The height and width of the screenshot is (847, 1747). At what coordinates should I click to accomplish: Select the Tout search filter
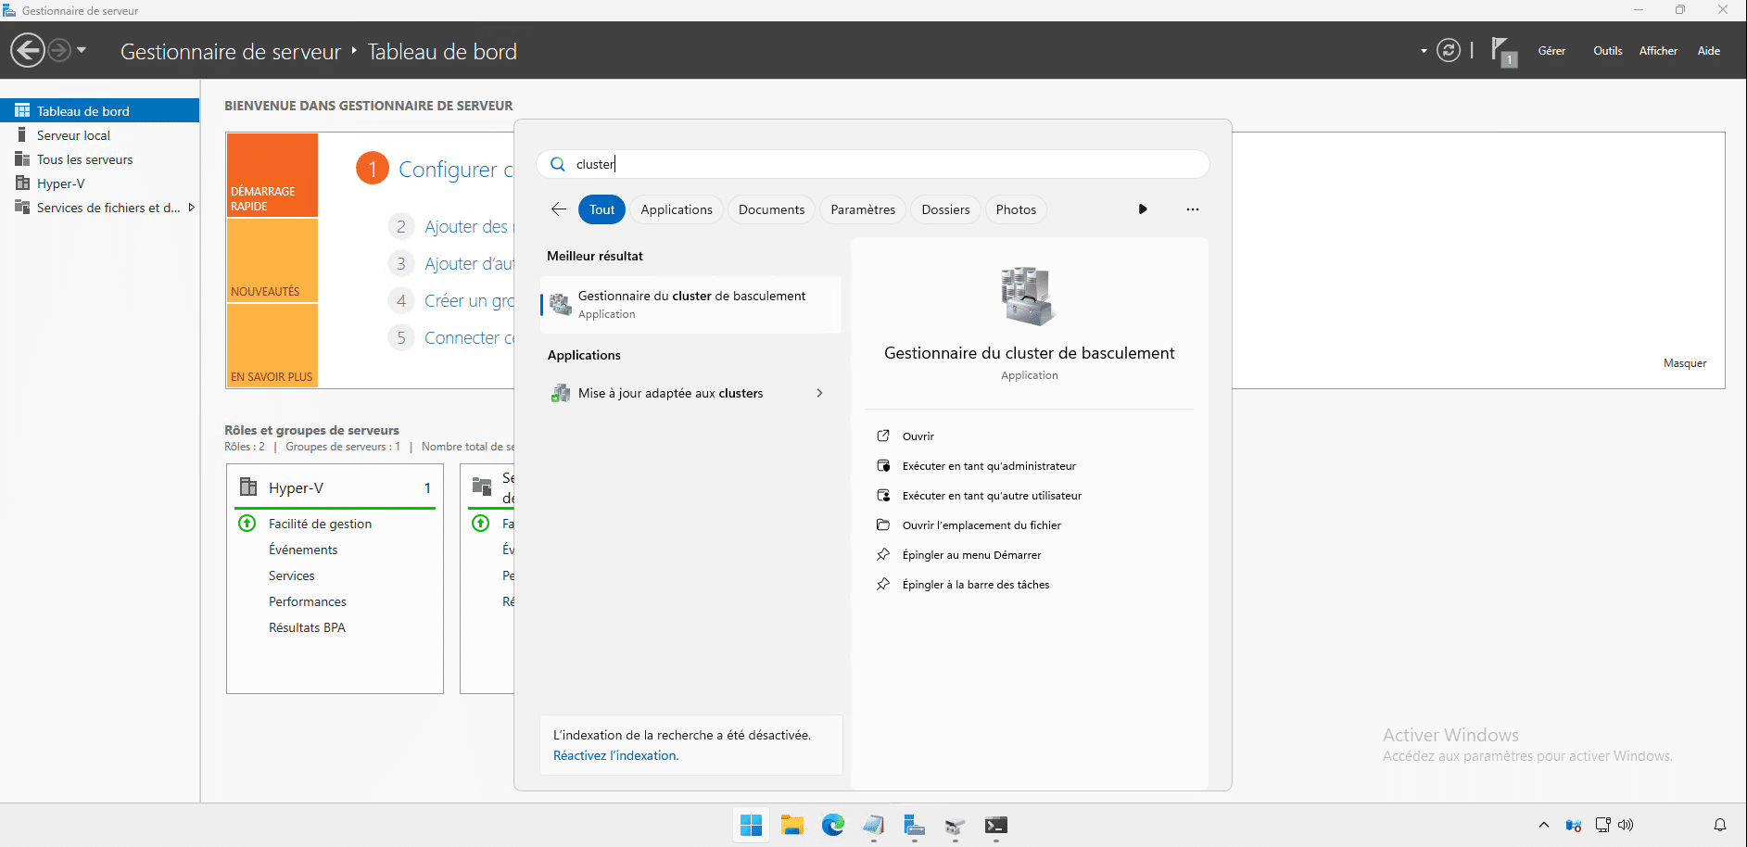pos(602,209)
